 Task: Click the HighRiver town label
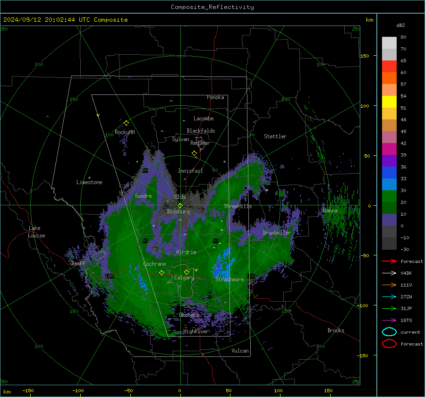click(196, 331)
